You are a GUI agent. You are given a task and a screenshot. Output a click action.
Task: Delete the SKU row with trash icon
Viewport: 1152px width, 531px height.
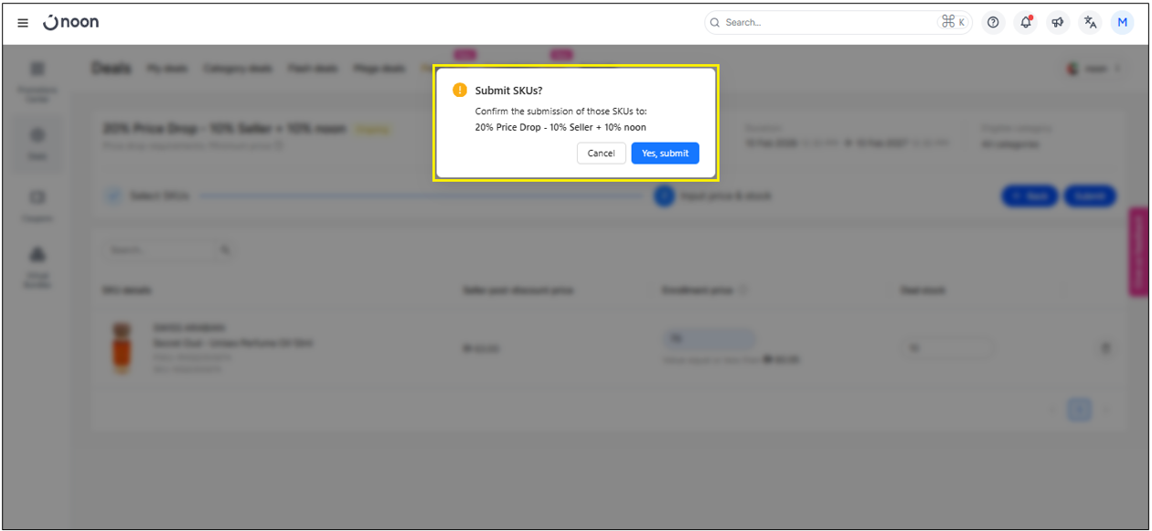[x=1105, y=348]
